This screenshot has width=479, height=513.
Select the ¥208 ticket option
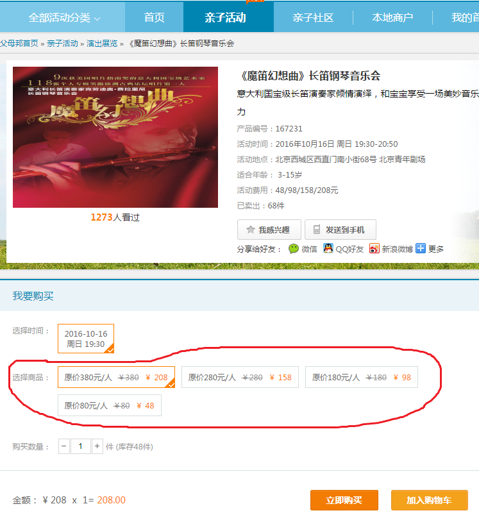(116, 378)
